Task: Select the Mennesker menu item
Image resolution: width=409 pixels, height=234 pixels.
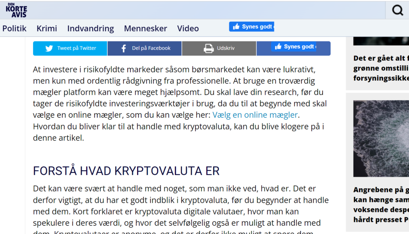Action: (145, 28)
